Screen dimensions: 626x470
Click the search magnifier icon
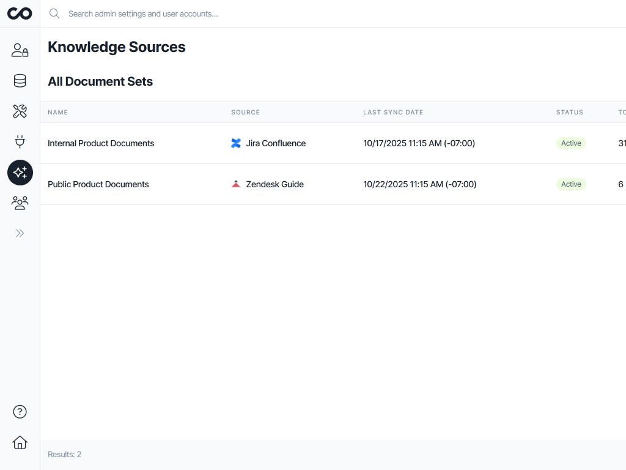click(54, 13)
